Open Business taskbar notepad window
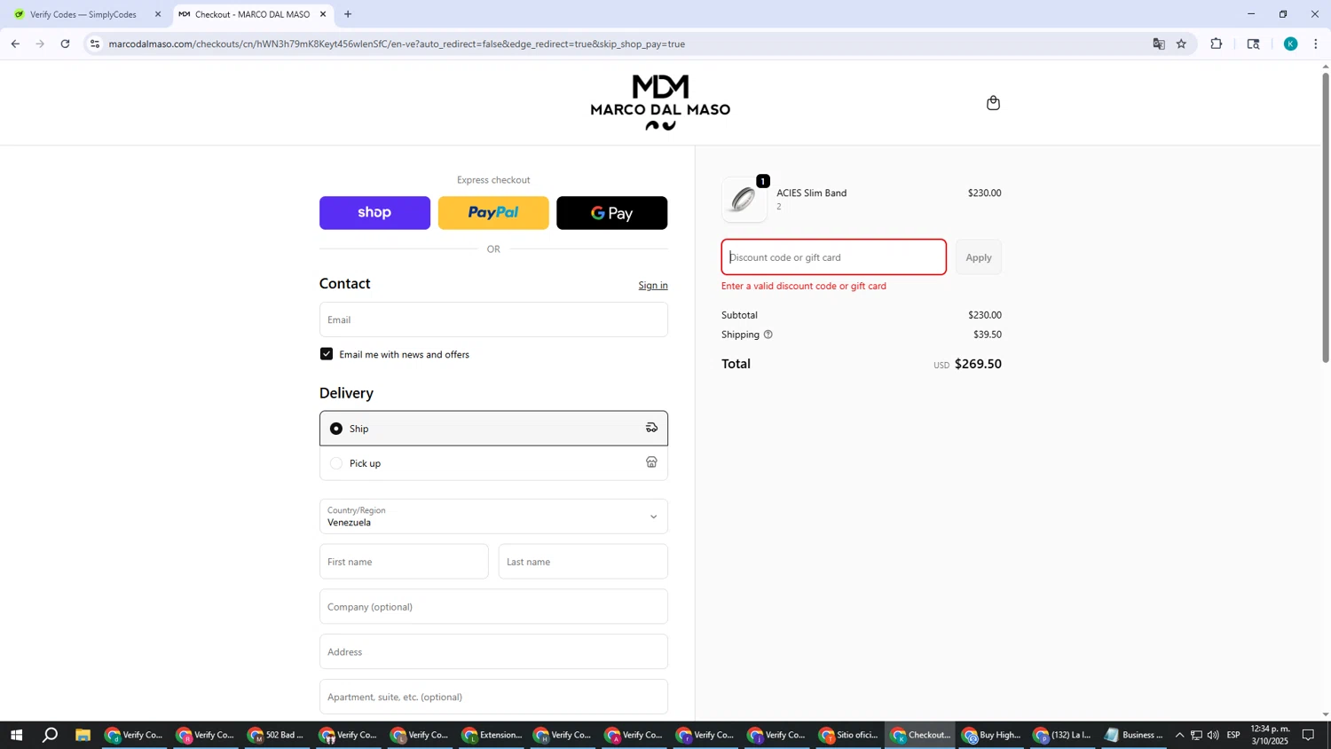Screen dimensions: 1331x749 pos(1135,735)
